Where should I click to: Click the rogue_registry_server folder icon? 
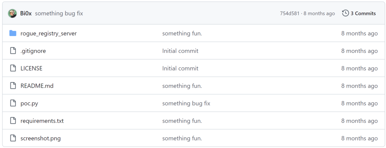pos(13,33)
